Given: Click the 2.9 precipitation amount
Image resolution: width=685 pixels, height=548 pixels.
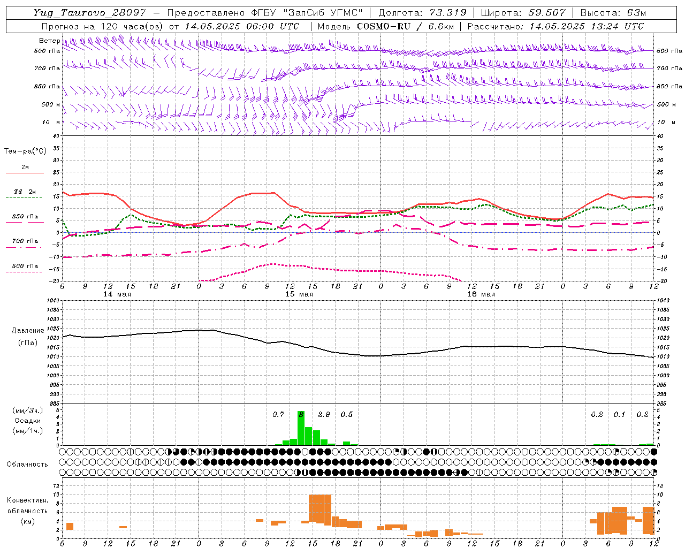Looking at the screenshot, I should coord(324,414).
